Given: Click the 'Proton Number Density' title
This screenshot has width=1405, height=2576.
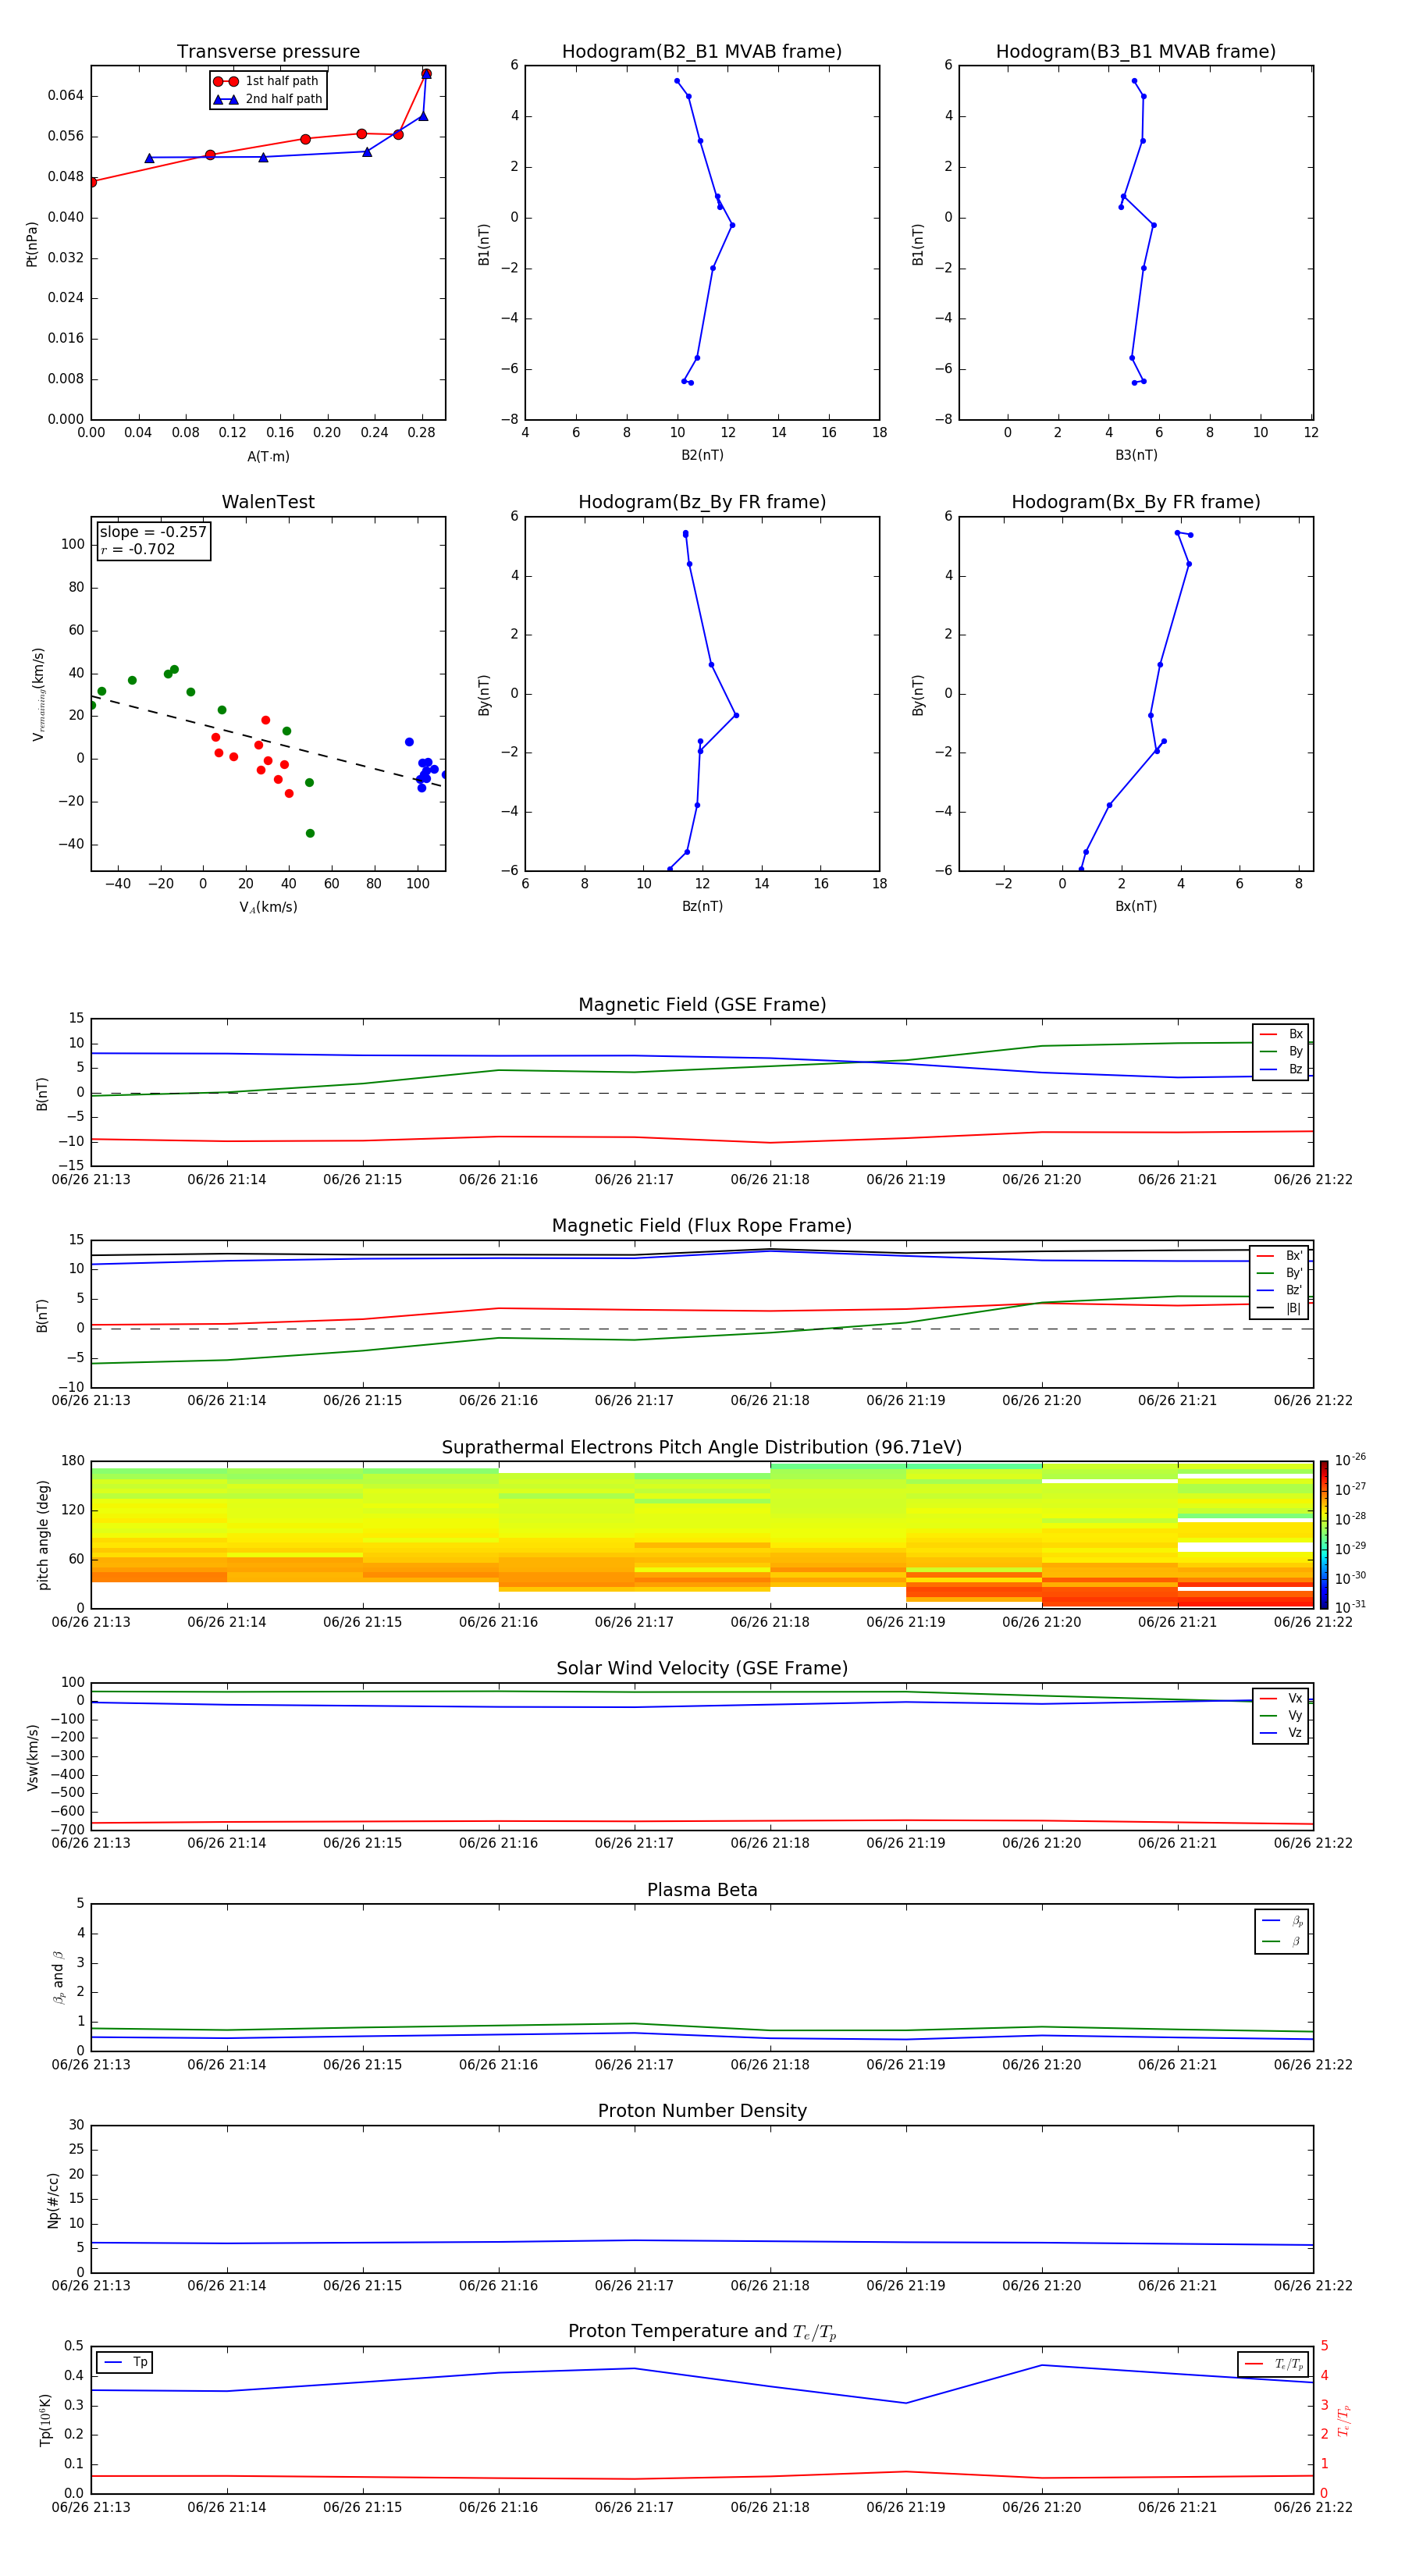Looking at the screenshot, I should pyautogui.click(x=702, y=2111).
